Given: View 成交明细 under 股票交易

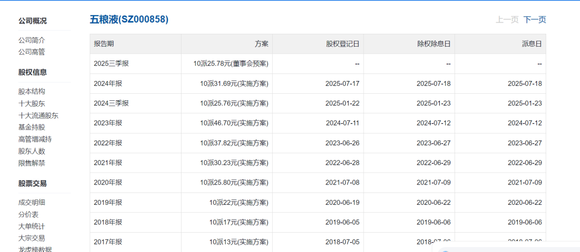Looking at the screenshot, I should point(32,203).
